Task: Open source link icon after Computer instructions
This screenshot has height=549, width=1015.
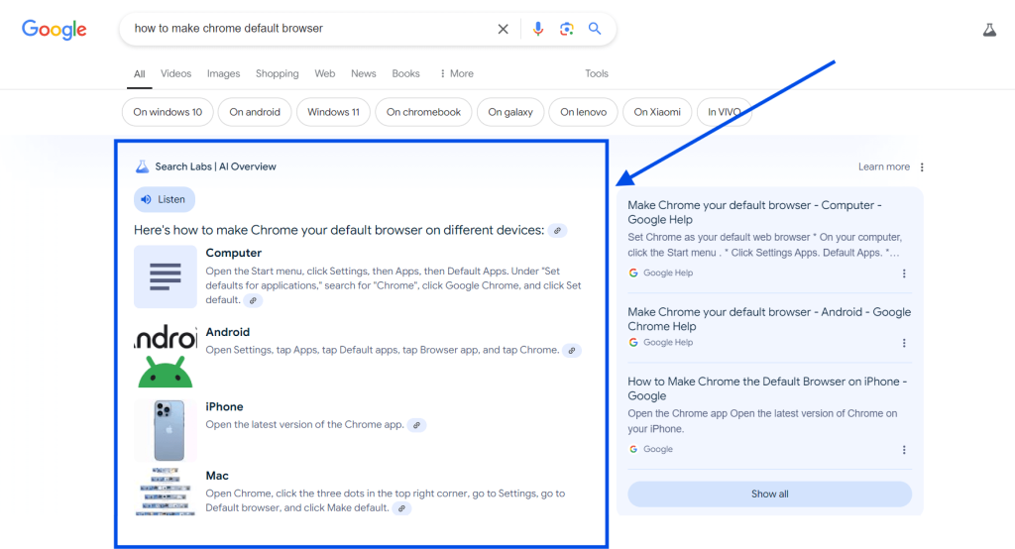Action: click(253, 300)
